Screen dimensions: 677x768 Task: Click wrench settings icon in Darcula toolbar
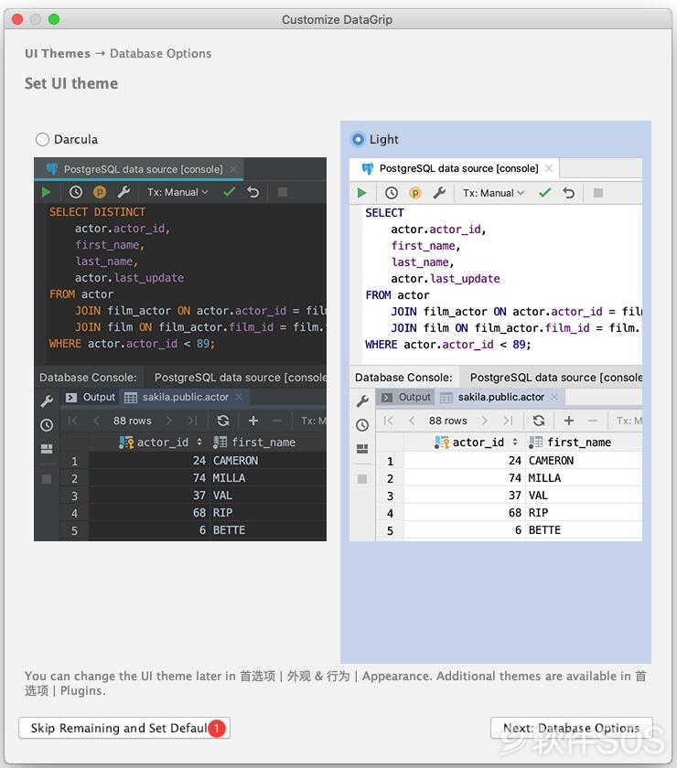point(124,192)
